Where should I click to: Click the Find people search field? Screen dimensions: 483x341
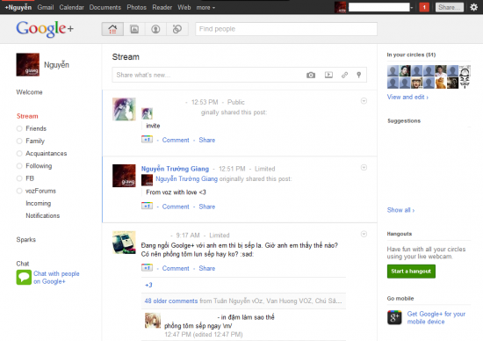tap(286, 29)
